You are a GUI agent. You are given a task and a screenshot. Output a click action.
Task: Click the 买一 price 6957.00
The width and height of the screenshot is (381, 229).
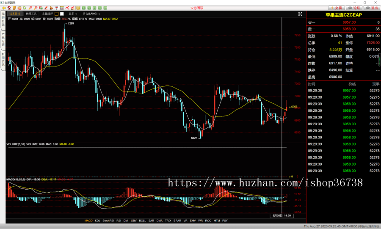point(349,22)
